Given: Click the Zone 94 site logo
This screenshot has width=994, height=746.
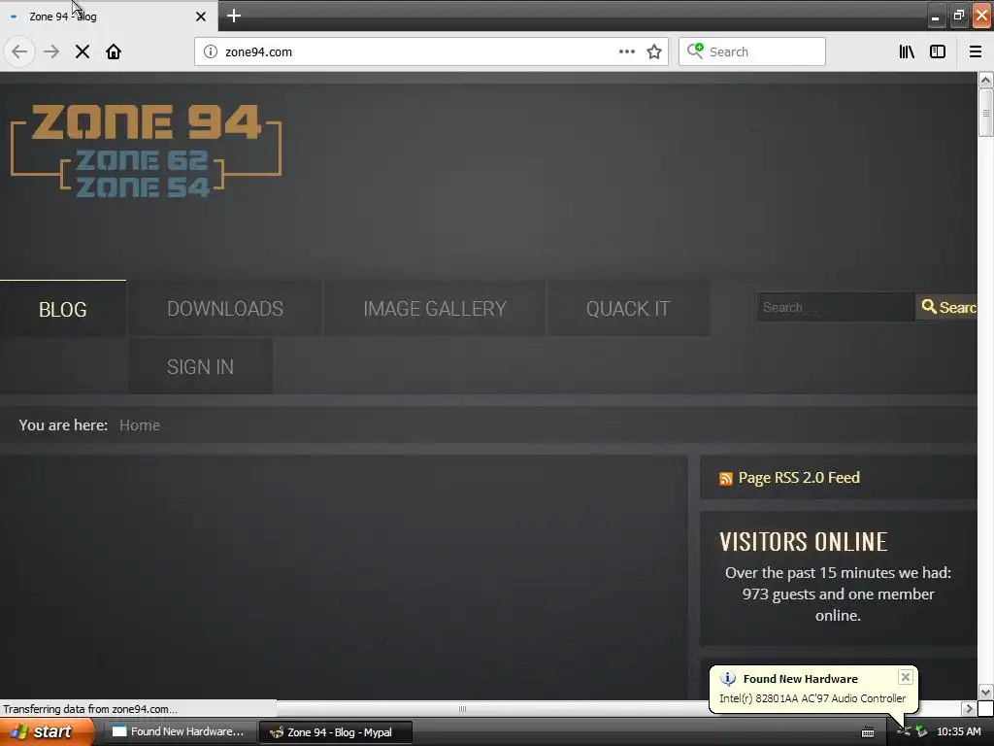Looking at the screenshot, I should tap(146, 151).
